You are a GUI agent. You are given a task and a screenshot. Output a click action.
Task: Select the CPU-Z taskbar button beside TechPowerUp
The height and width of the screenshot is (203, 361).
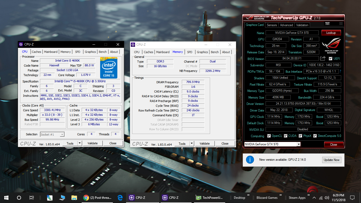pyautogui.click(x=176, y=197)
